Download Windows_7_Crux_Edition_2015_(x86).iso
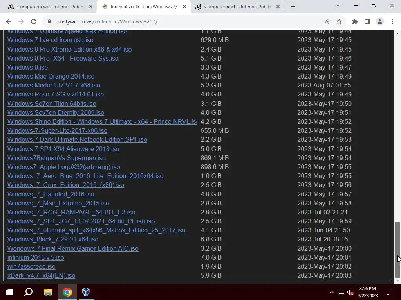This screenshot has height=300, width=401. click(66, 185)
